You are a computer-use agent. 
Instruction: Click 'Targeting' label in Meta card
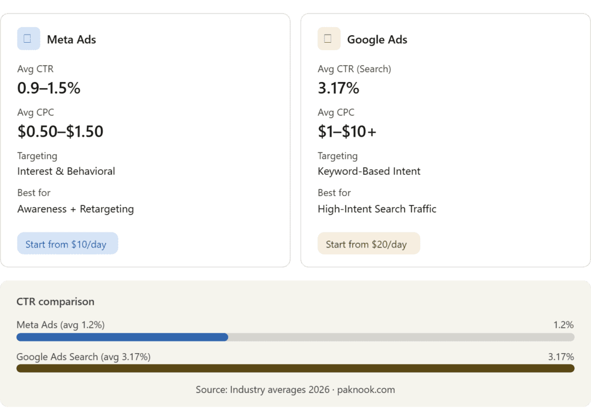click(x=38, y=156)
